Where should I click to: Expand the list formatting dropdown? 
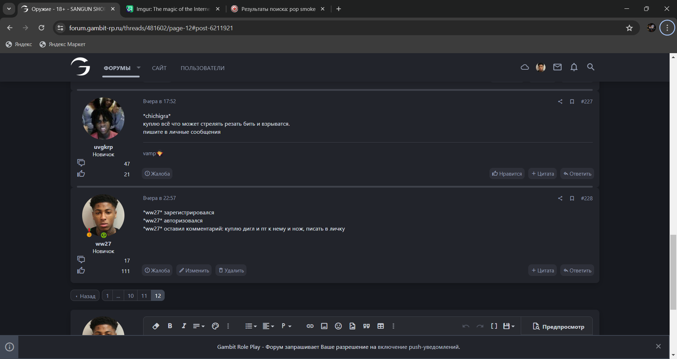[x=251, y=326]
